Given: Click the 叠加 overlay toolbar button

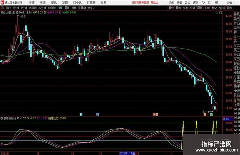Looking at the screenshot, I should pyautogui.click(x=178, y=8).
